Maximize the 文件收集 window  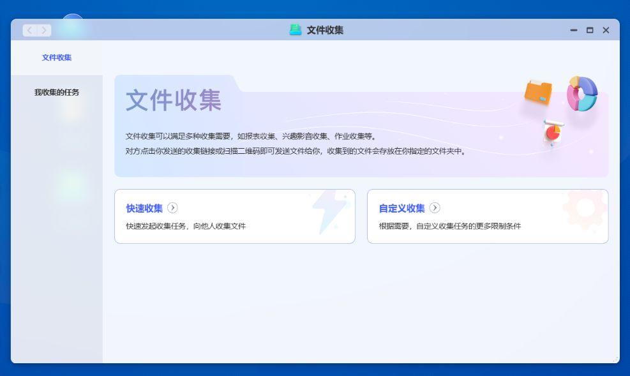[590, 30]
